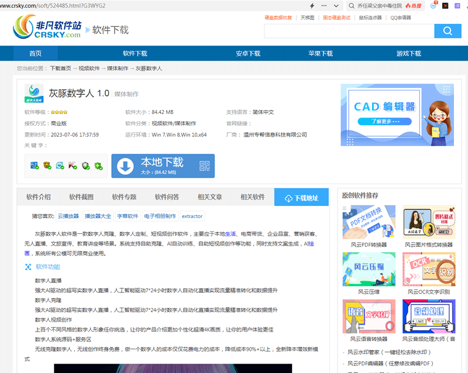This screenshot has height=373, width=468.
Task: Switch to the 相关文章 tab
Action: coord(210,197)
